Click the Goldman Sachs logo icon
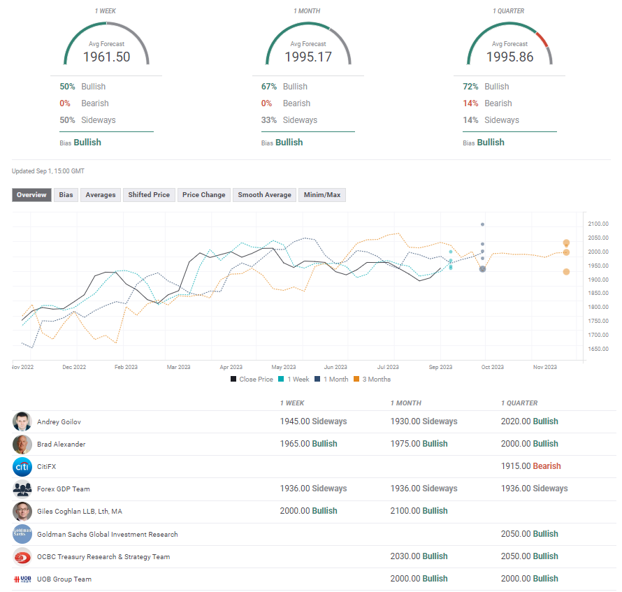 point(22,534)
